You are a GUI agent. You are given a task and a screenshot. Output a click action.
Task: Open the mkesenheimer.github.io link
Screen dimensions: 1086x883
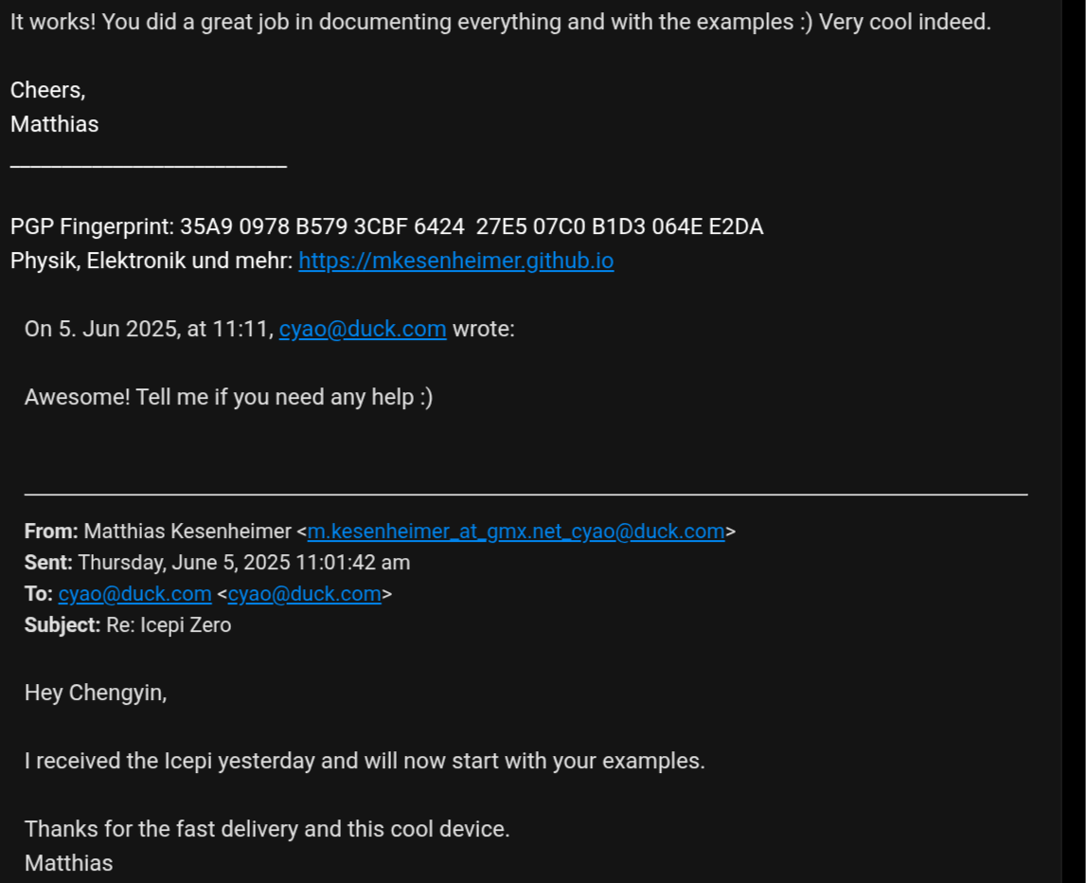coord(455,261)
